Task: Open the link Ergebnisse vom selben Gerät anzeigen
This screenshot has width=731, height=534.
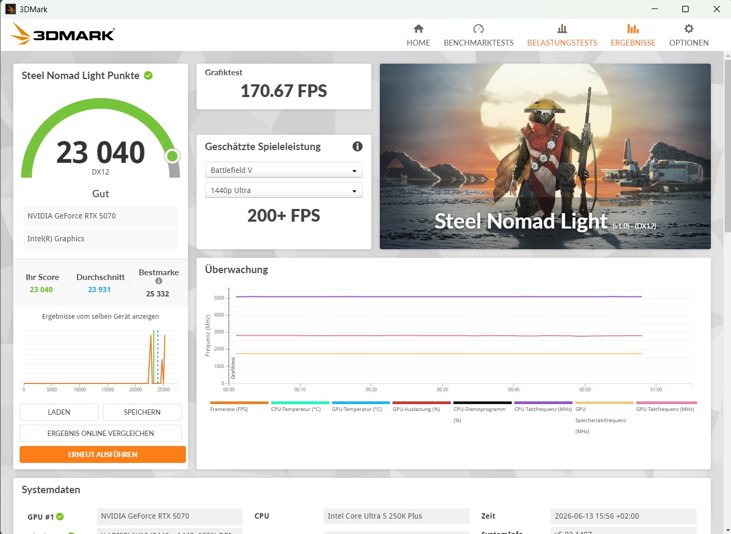Action: click(101, 316)
